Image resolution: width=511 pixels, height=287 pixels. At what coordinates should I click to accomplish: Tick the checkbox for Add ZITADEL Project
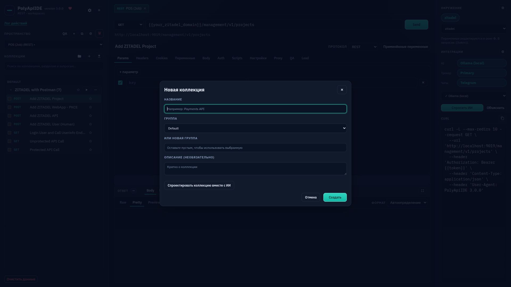click(9, 99)
